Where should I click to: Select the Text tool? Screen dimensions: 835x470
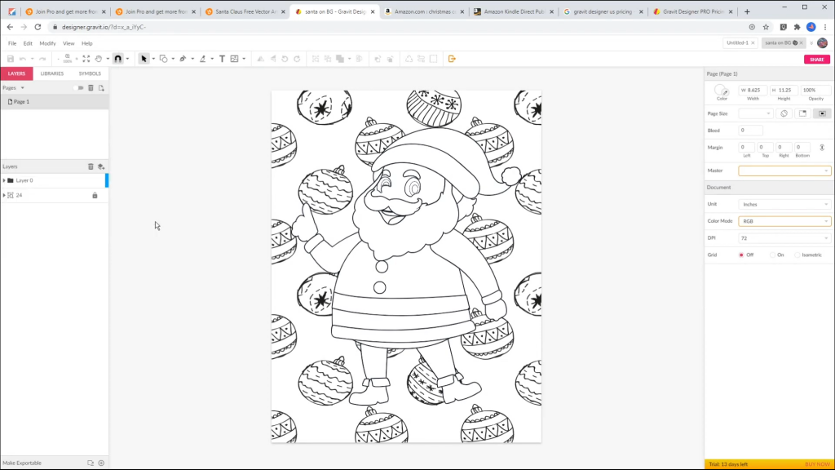[x=222, y=59]
